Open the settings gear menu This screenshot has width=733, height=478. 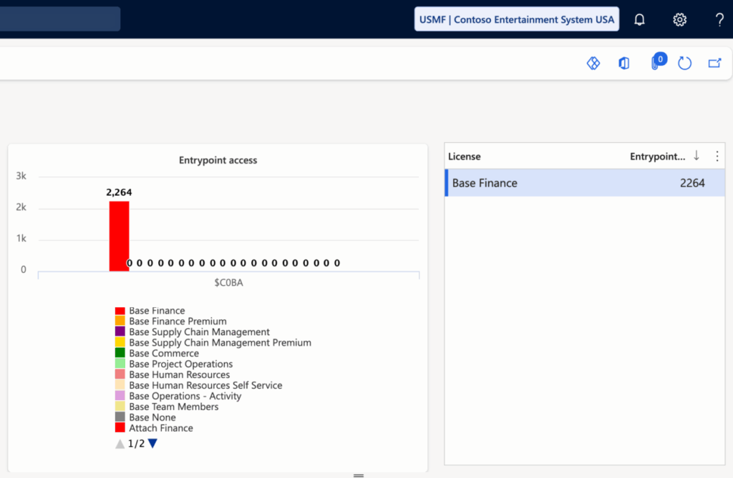tap(679, 20)
